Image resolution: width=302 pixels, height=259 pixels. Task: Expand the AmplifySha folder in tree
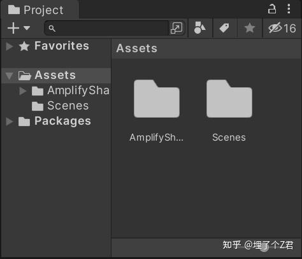(23, 91)
